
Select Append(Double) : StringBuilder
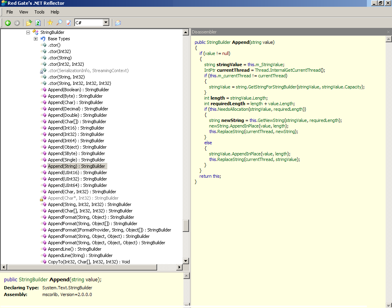click(77, 115)
